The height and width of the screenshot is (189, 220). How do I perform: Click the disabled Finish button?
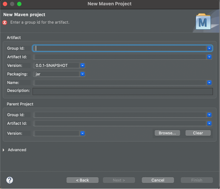197,180
